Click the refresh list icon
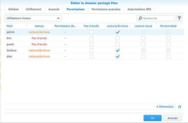The image size is (188, 123). [180, 107]
